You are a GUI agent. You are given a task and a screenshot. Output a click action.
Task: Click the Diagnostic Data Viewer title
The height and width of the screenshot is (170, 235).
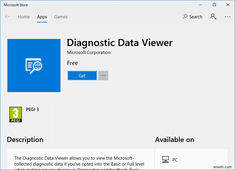click(x=119, y=43)
